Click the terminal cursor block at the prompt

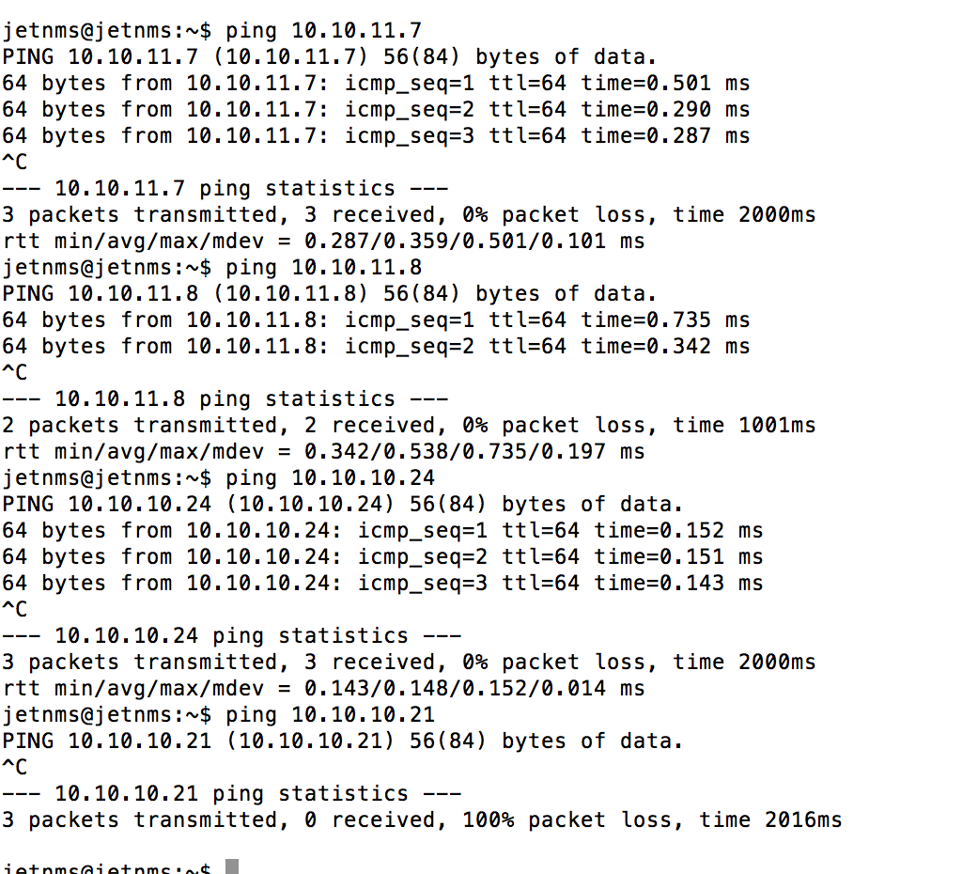[232, 867]
